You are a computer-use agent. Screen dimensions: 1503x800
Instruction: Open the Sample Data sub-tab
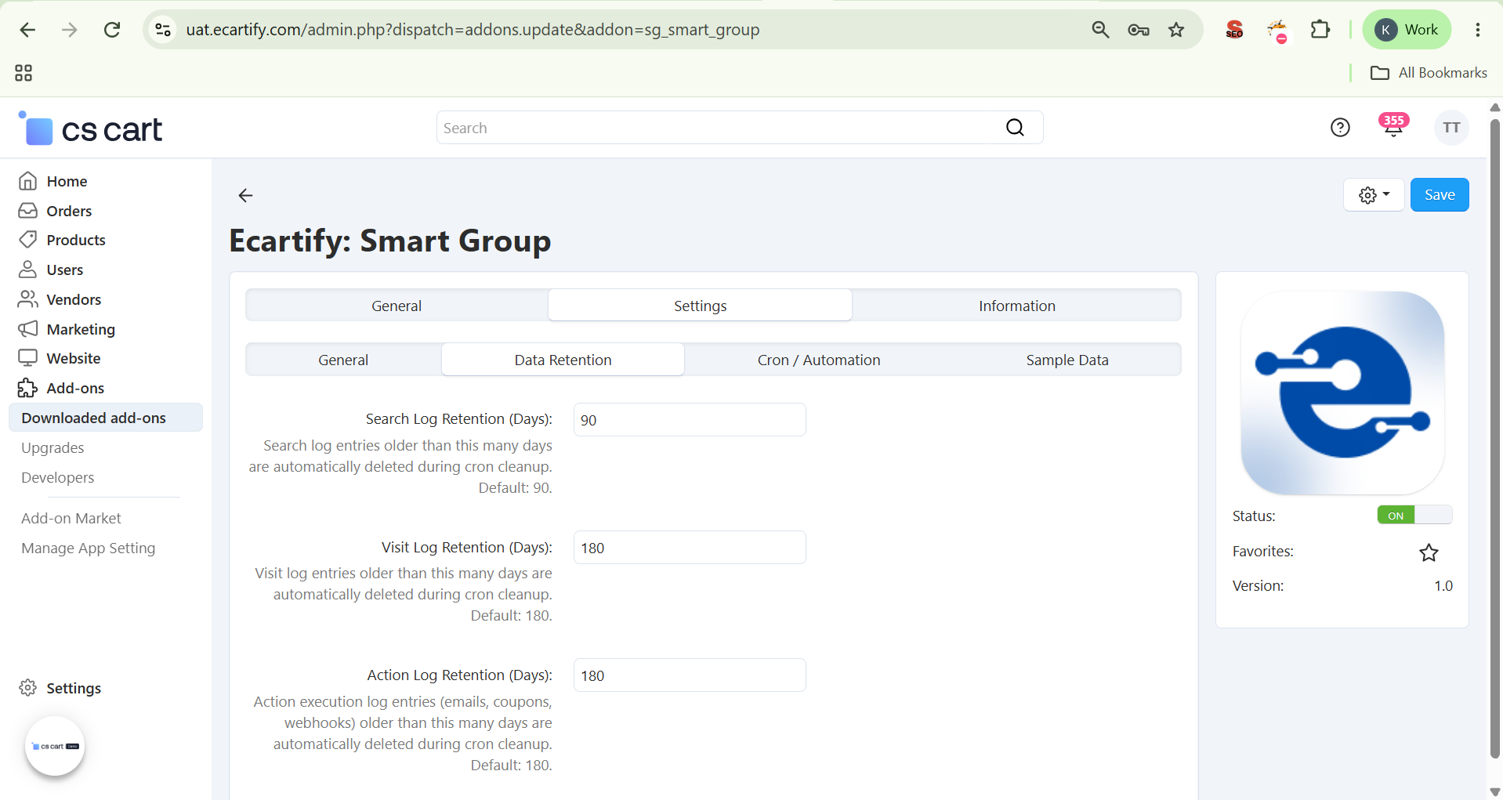[1067, 360]
